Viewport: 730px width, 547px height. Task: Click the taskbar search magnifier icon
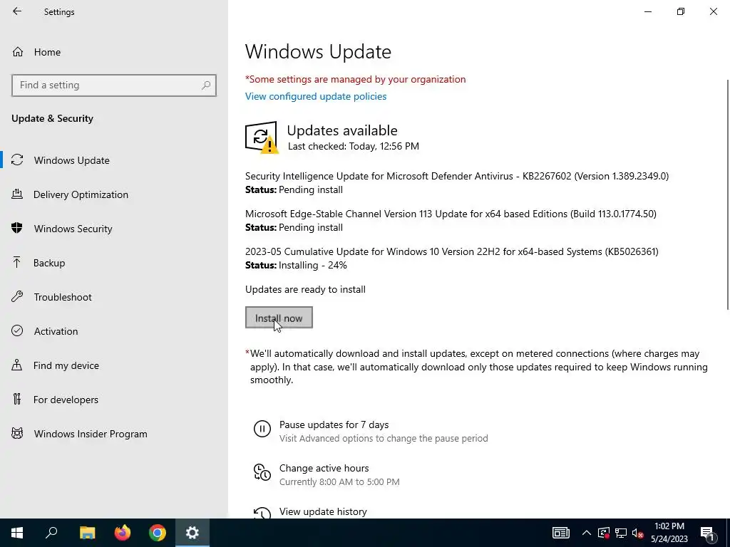[51, 533]
